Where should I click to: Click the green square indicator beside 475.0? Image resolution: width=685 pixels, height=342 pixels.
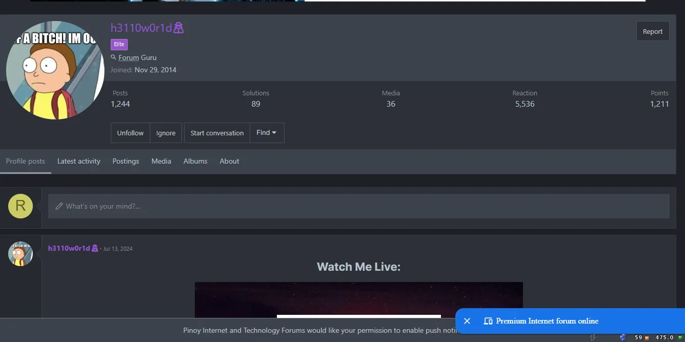(680, 338)
